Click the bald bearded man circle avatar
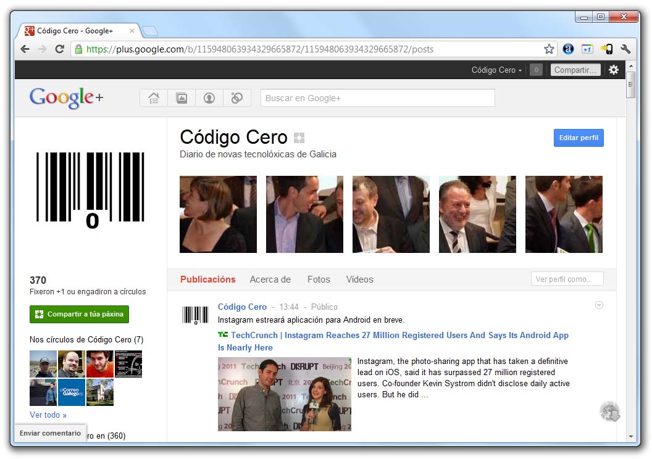652x459 pixels. (72, 364)
